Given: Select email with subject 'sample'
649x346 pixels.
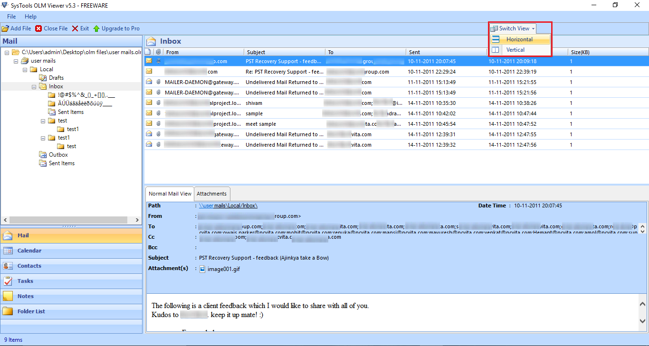Looking at the screenshot, I should click(x=397, y=113).
